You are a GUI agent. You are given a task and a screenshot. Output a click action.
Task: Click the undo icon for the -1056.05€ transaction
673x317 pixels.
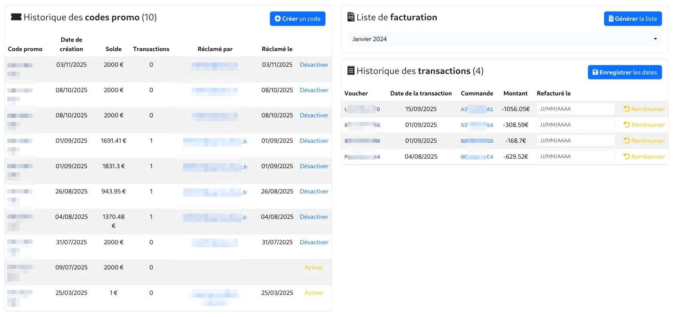627,109
